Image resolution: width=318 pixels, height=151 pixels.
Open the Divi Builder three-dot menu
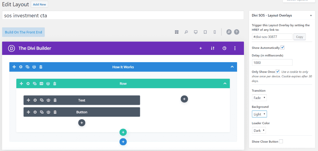[x=235, y=48]
